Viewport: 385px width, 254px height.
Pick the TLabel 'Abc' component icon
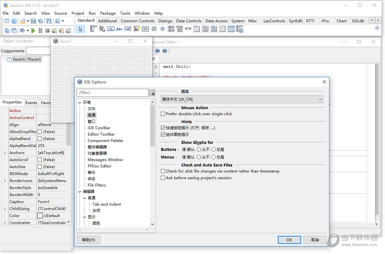coord(120,29)
